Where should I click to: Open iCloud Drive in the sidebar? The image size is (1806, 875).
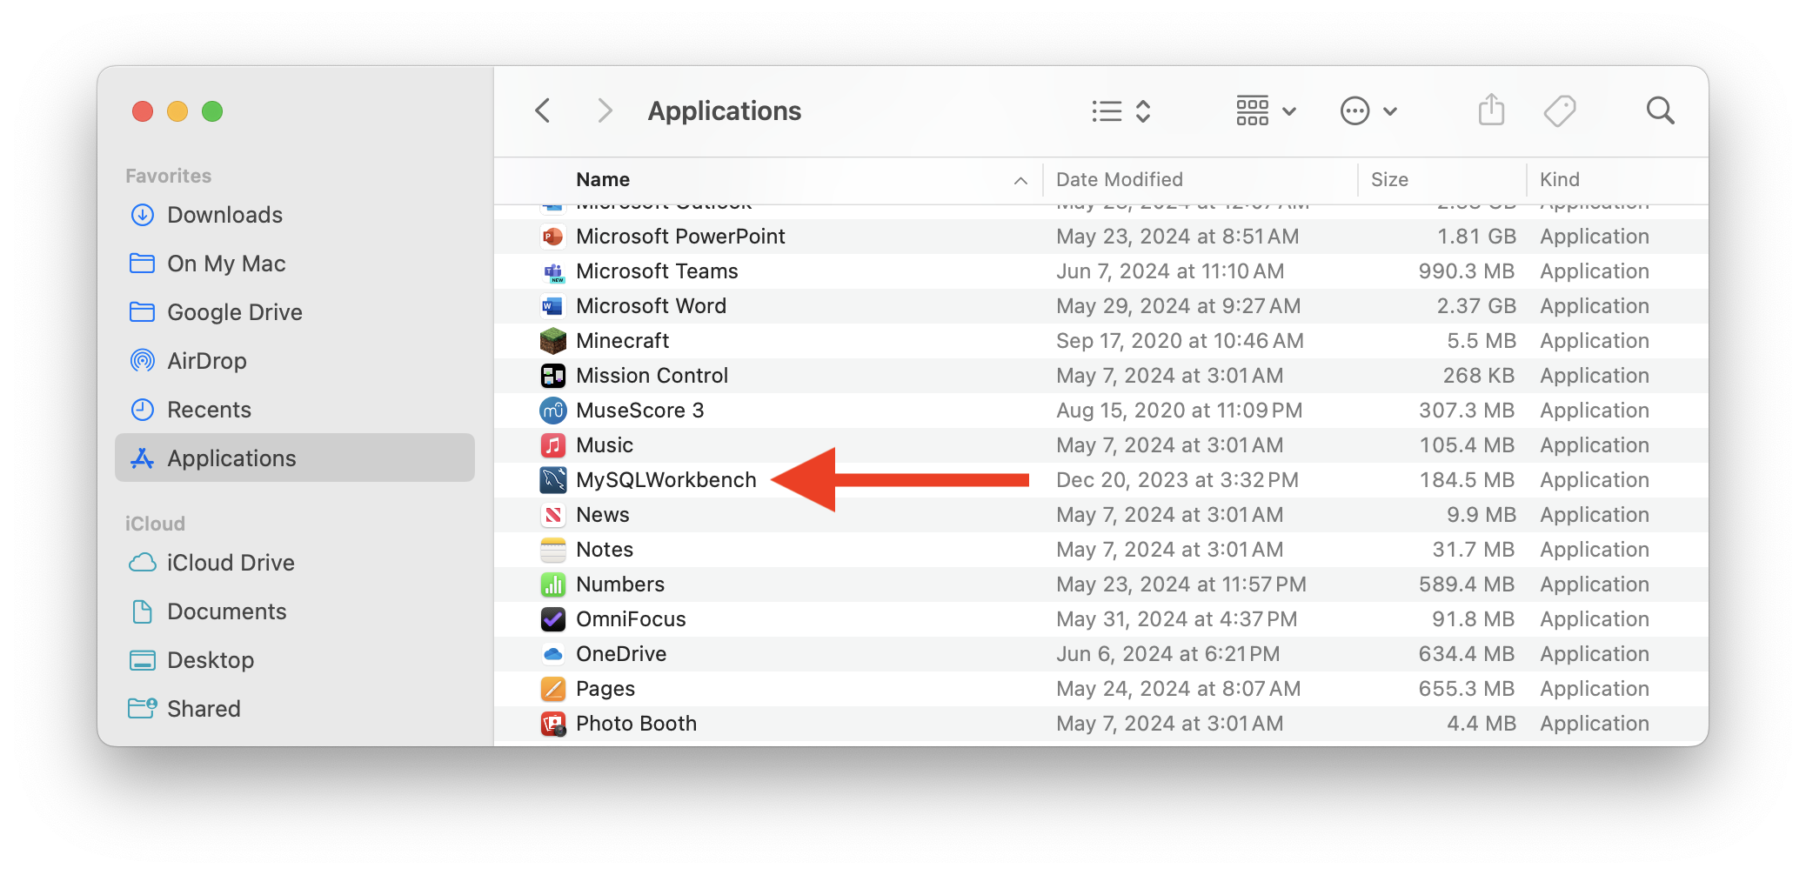[294, 563]
